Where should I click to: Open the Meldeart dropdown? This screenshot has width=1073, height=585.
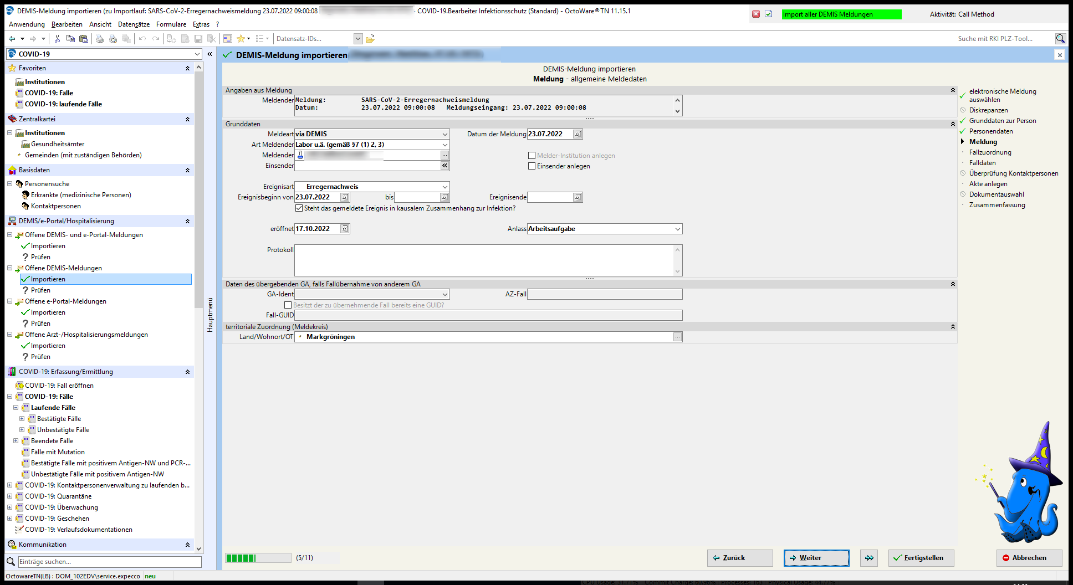click(444, 134)
